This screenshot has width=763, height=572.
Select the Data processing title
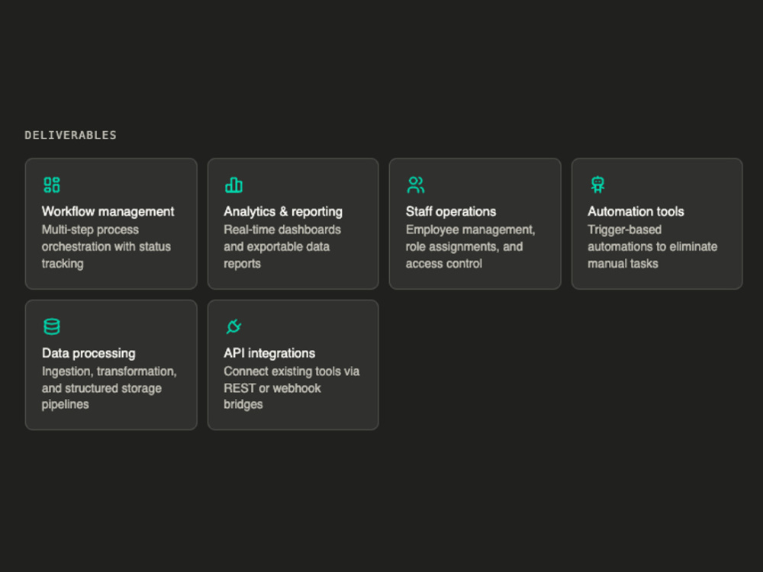click(x=89, y=353)
